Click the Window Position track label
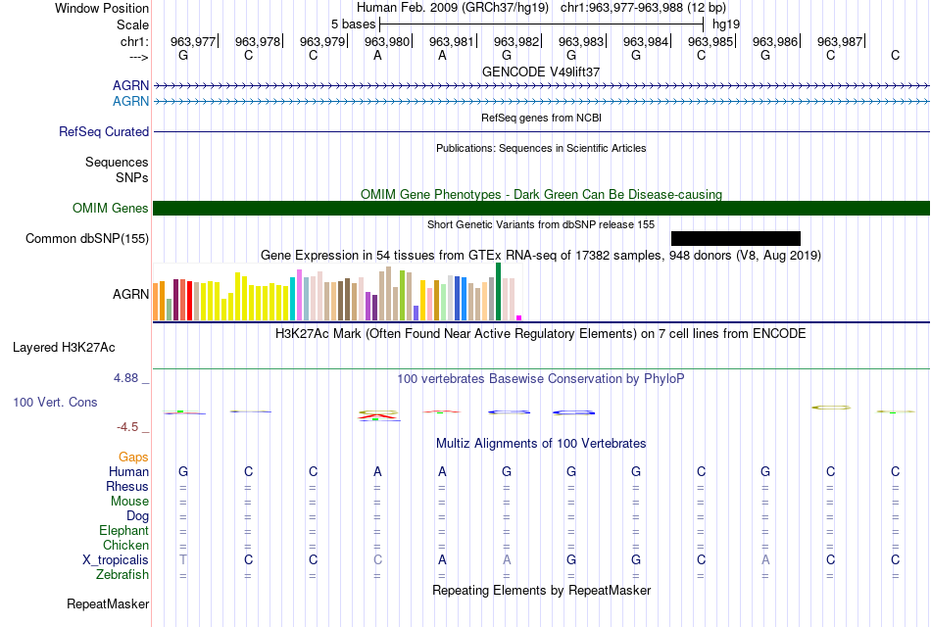The width and height of the screenshot is (931, 627). [x=102, y=8]
